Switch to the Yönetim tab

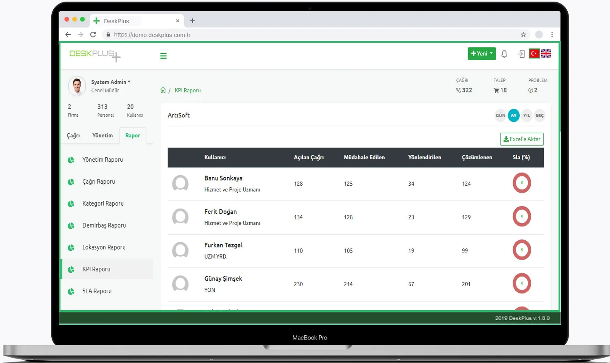click(102, 135)
